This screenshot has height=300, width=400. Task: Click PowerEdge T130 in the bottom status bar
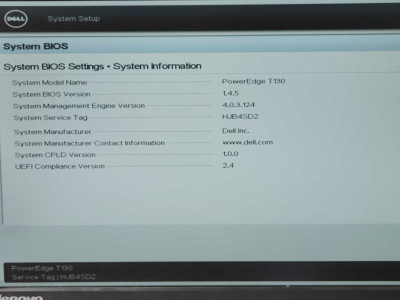coord(42,268)
